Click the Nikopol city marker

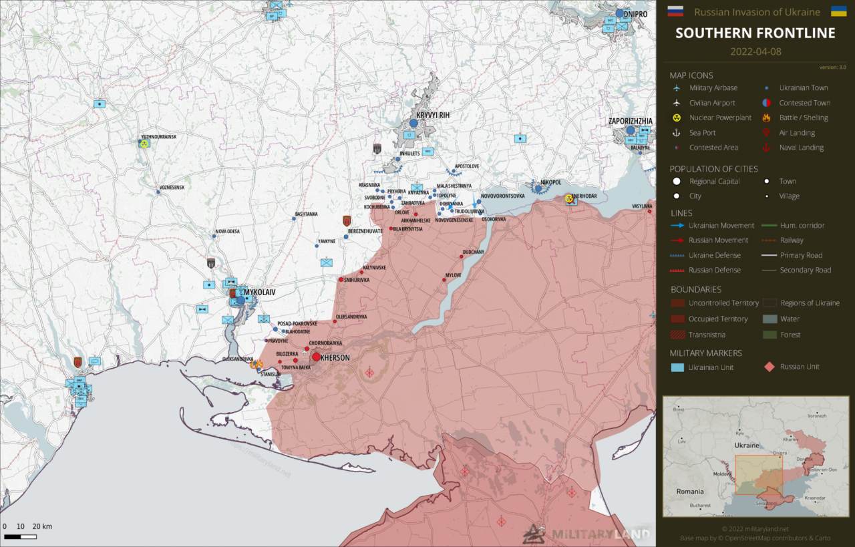[x=538, y=188]
